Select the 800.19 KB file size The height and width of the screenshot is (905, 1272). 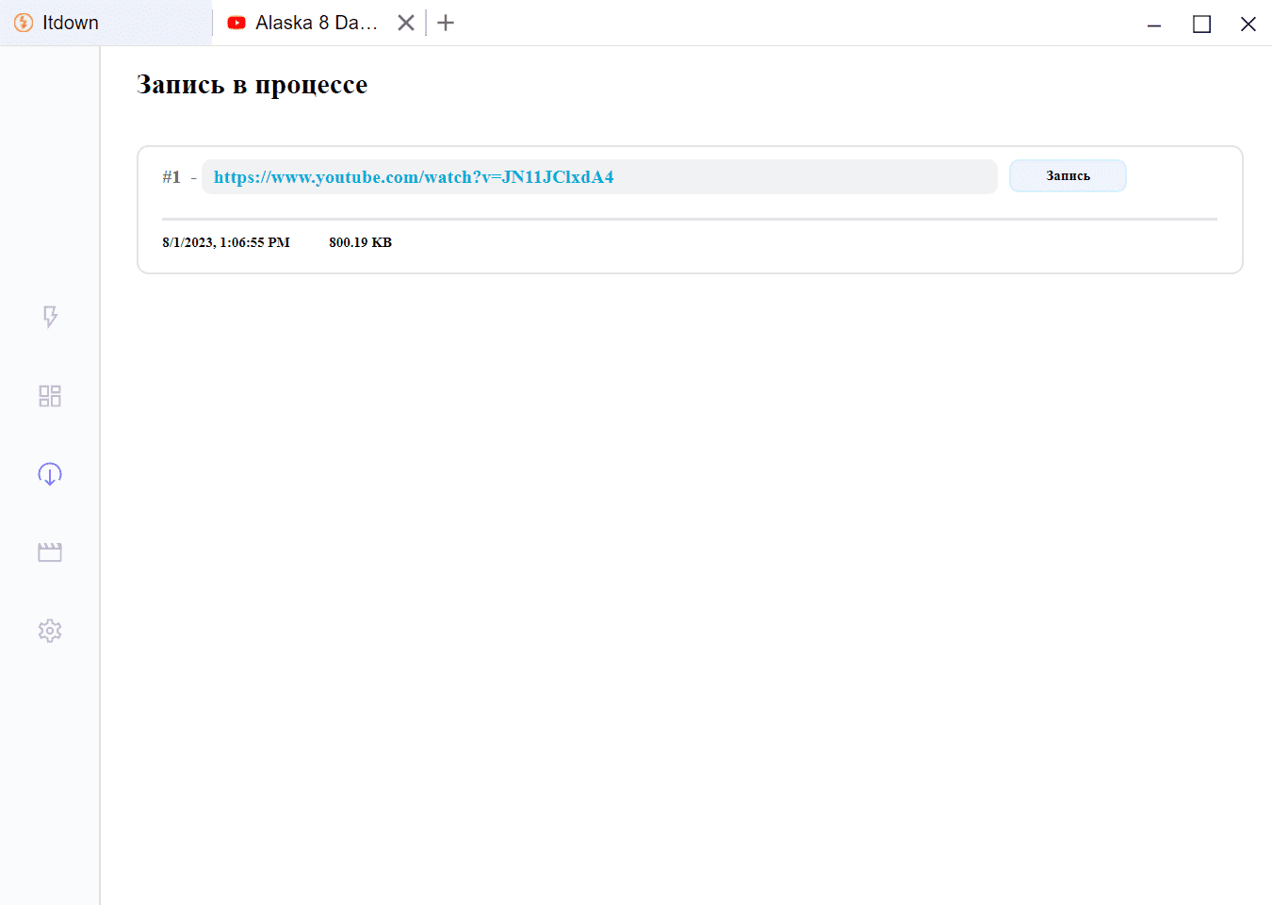(x=360, y=242)
